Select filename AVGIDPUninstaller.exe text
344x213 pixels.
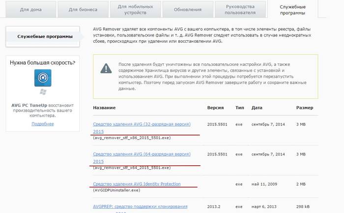point(116,190)
